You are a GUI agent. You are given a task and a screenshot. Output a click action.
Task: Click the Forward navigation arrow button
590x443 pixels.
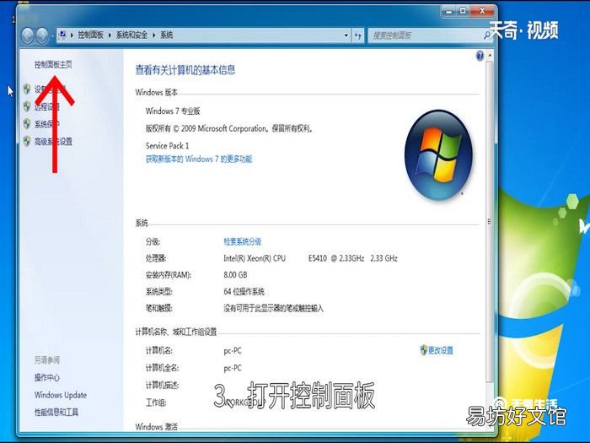pos(42,35)
